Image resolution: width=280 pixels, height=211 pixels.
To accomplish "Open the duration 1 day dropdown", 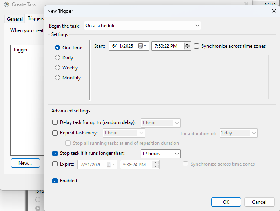I will tap(238, 133).
